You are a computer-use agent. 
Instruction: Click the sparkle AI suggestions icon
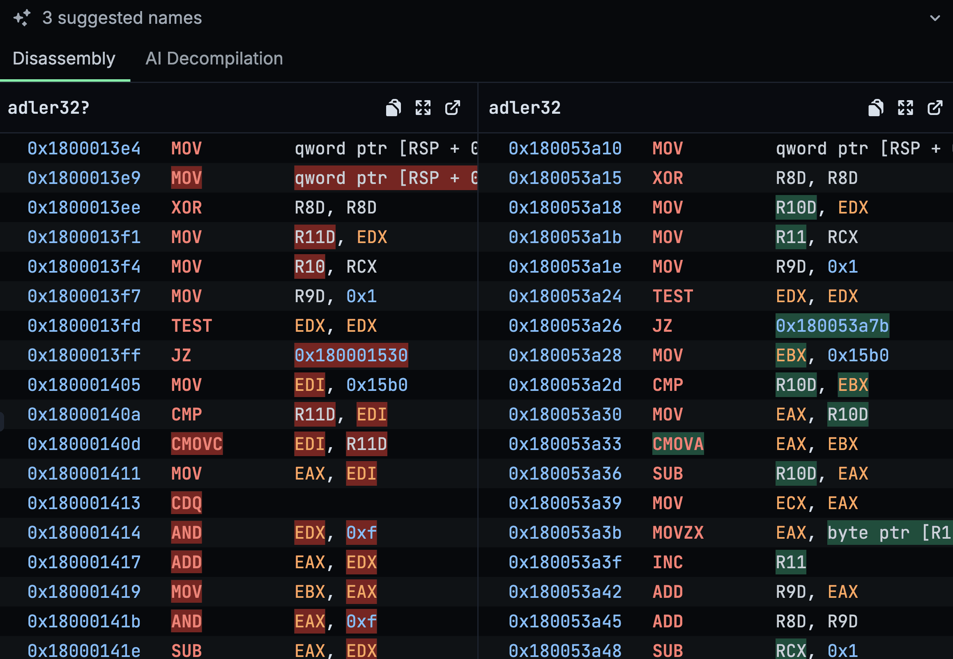[22, 18]
